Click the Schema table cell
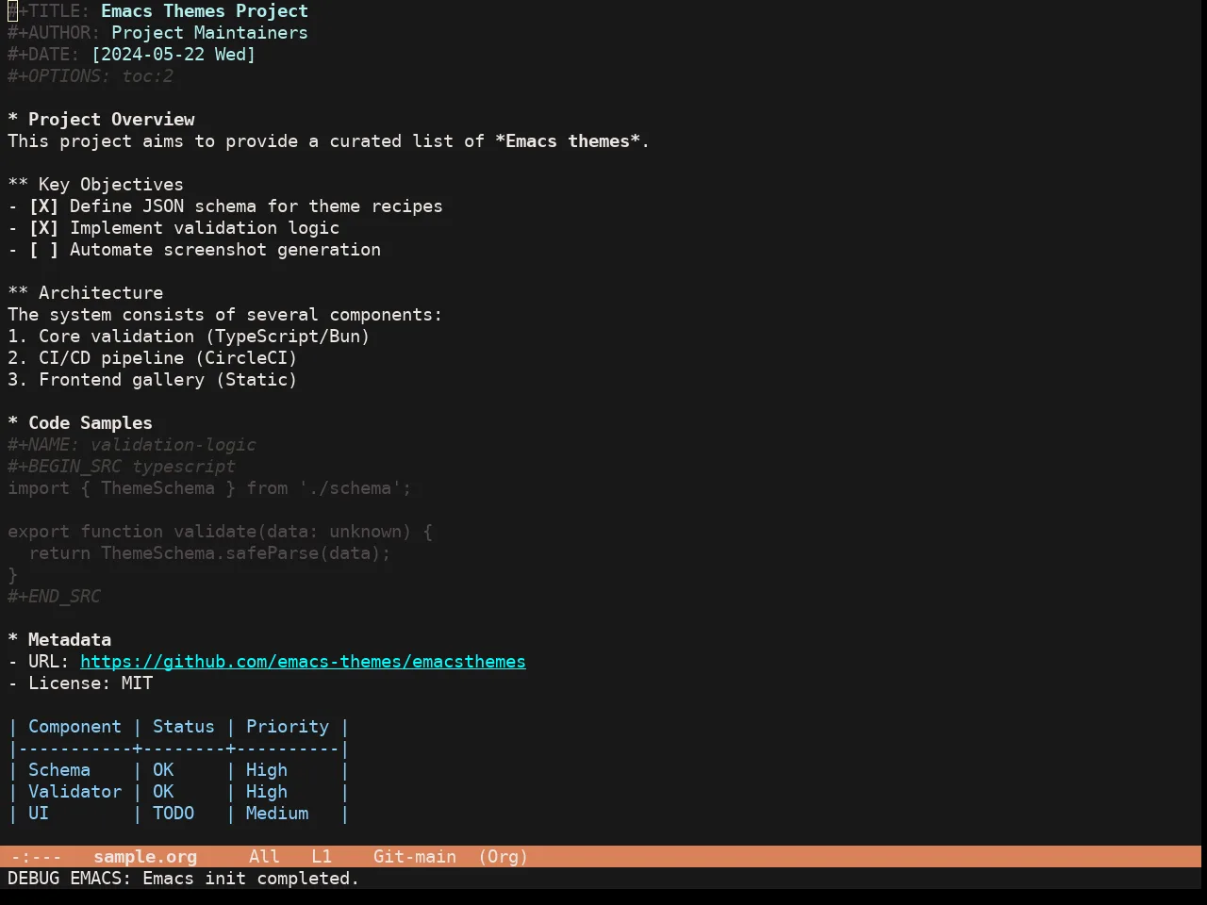 tap(59, 770)
